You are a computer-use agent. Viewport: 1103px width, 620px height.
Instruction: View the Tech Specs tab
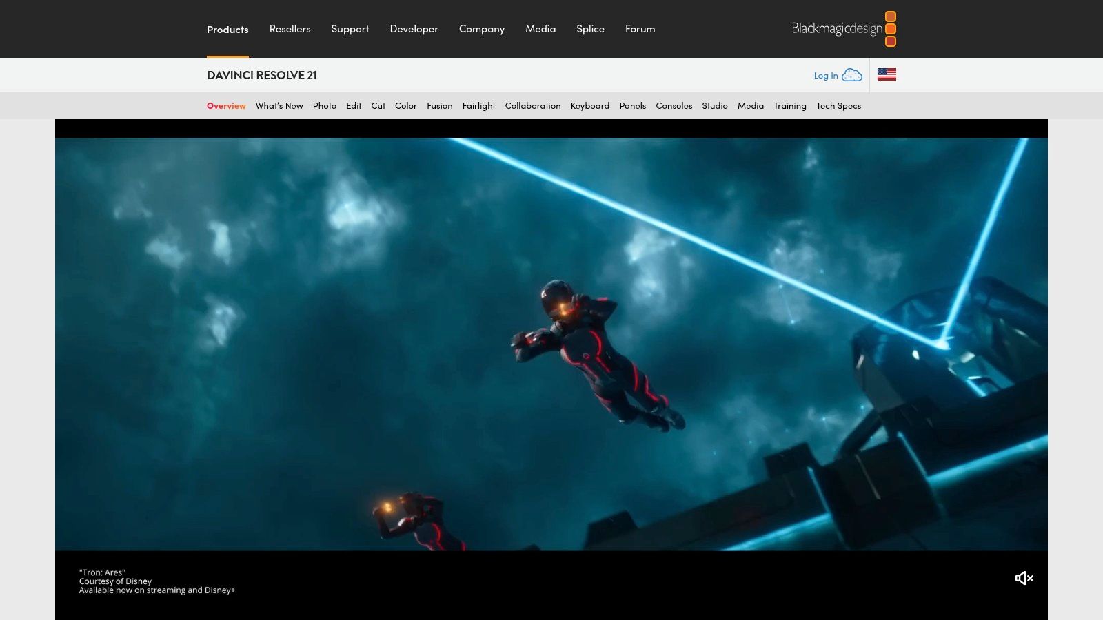839,106
